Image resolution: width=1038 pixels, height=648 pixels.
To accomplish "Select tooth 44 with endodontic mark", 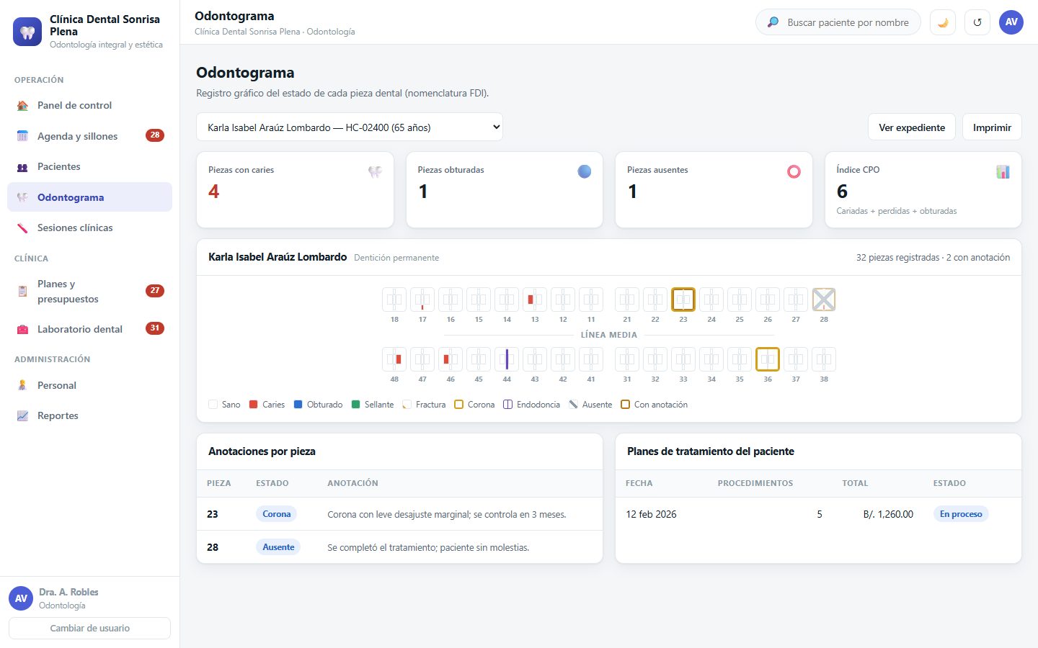I will (507, 359).
